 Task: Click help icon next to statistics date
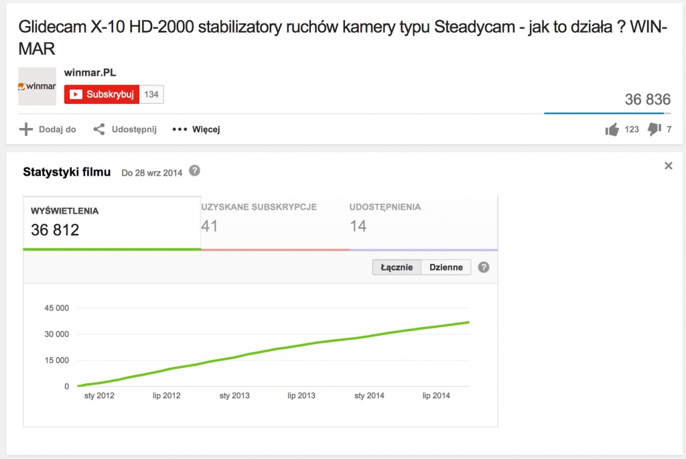(194, 171)
